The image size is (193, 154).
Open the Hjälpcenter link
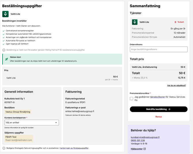(137, 149)
